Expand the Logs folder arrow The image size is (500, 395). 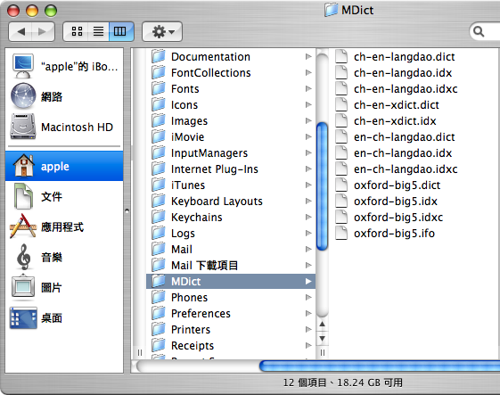point(308,234)
